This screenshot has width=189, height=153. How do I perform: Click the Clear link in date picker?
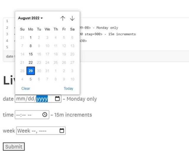[26, 88]
